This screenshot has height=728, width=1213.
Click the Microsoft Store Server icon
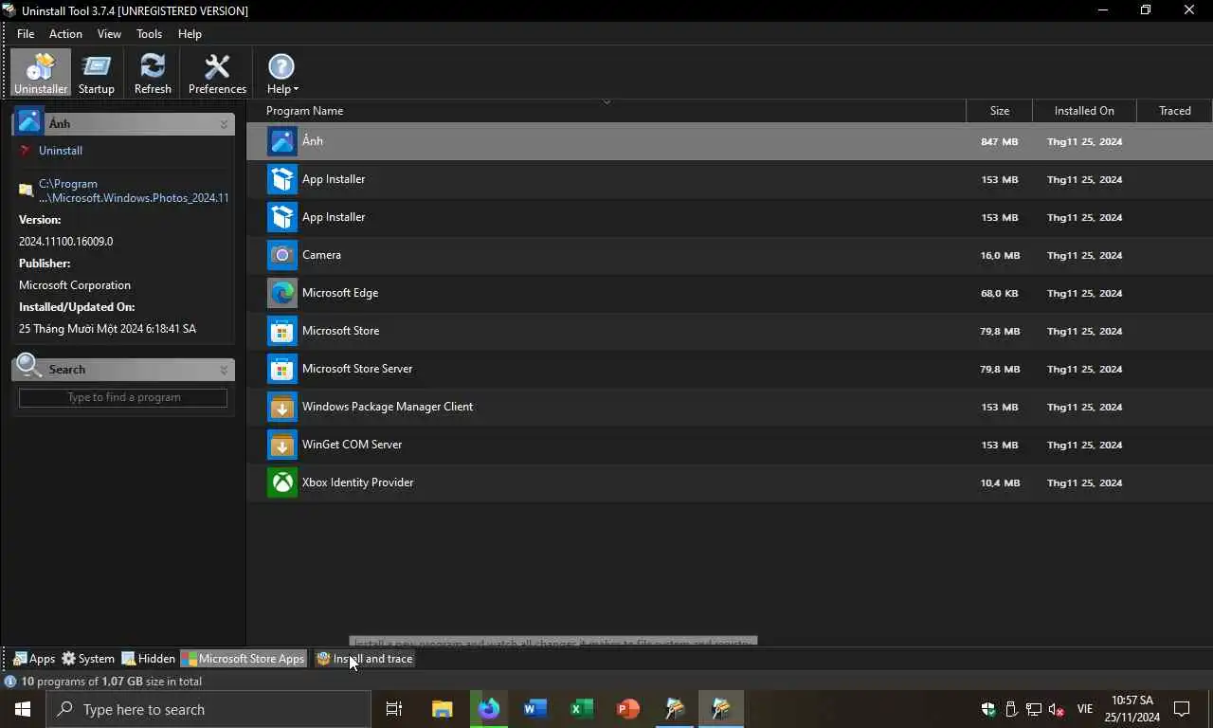tap(282, 369)
